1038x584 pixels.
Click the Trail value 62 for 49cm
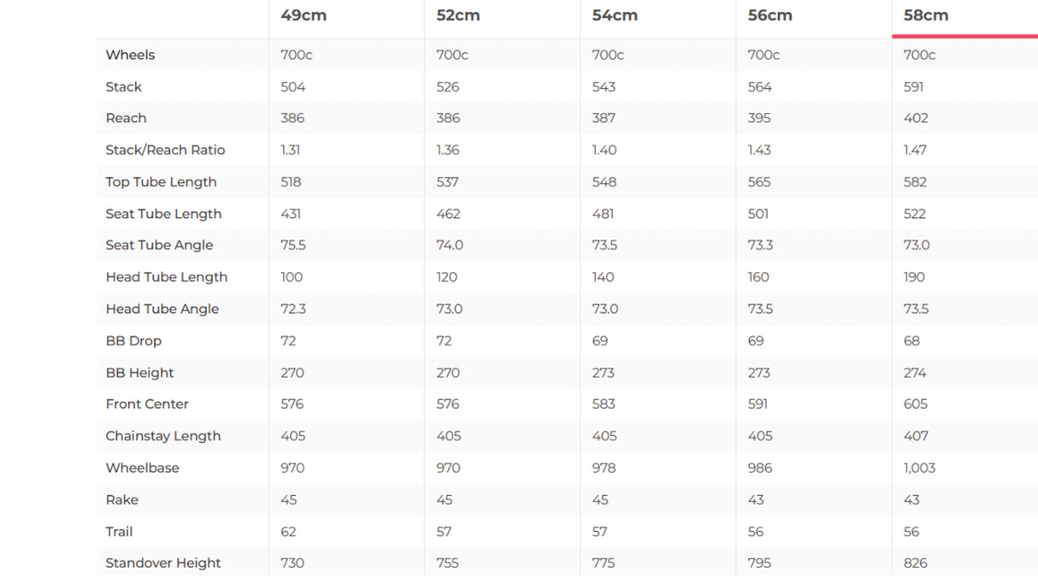pos(288,531)
